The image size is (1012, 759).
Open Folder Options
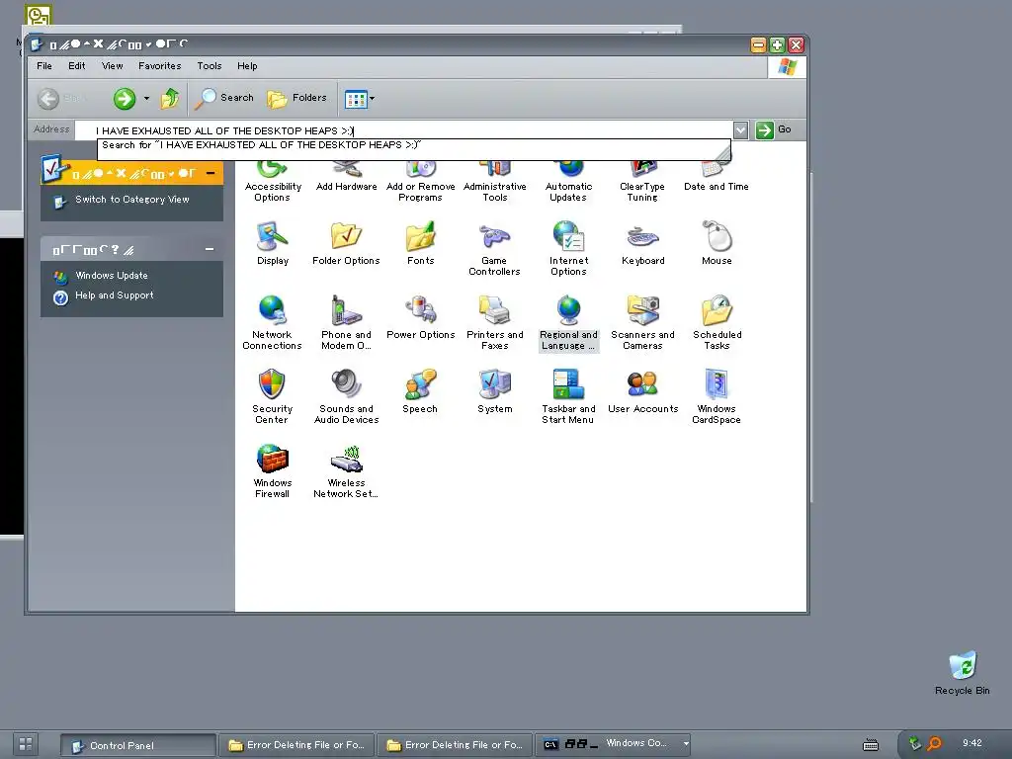pyautogui.click(x=347, y=243)
